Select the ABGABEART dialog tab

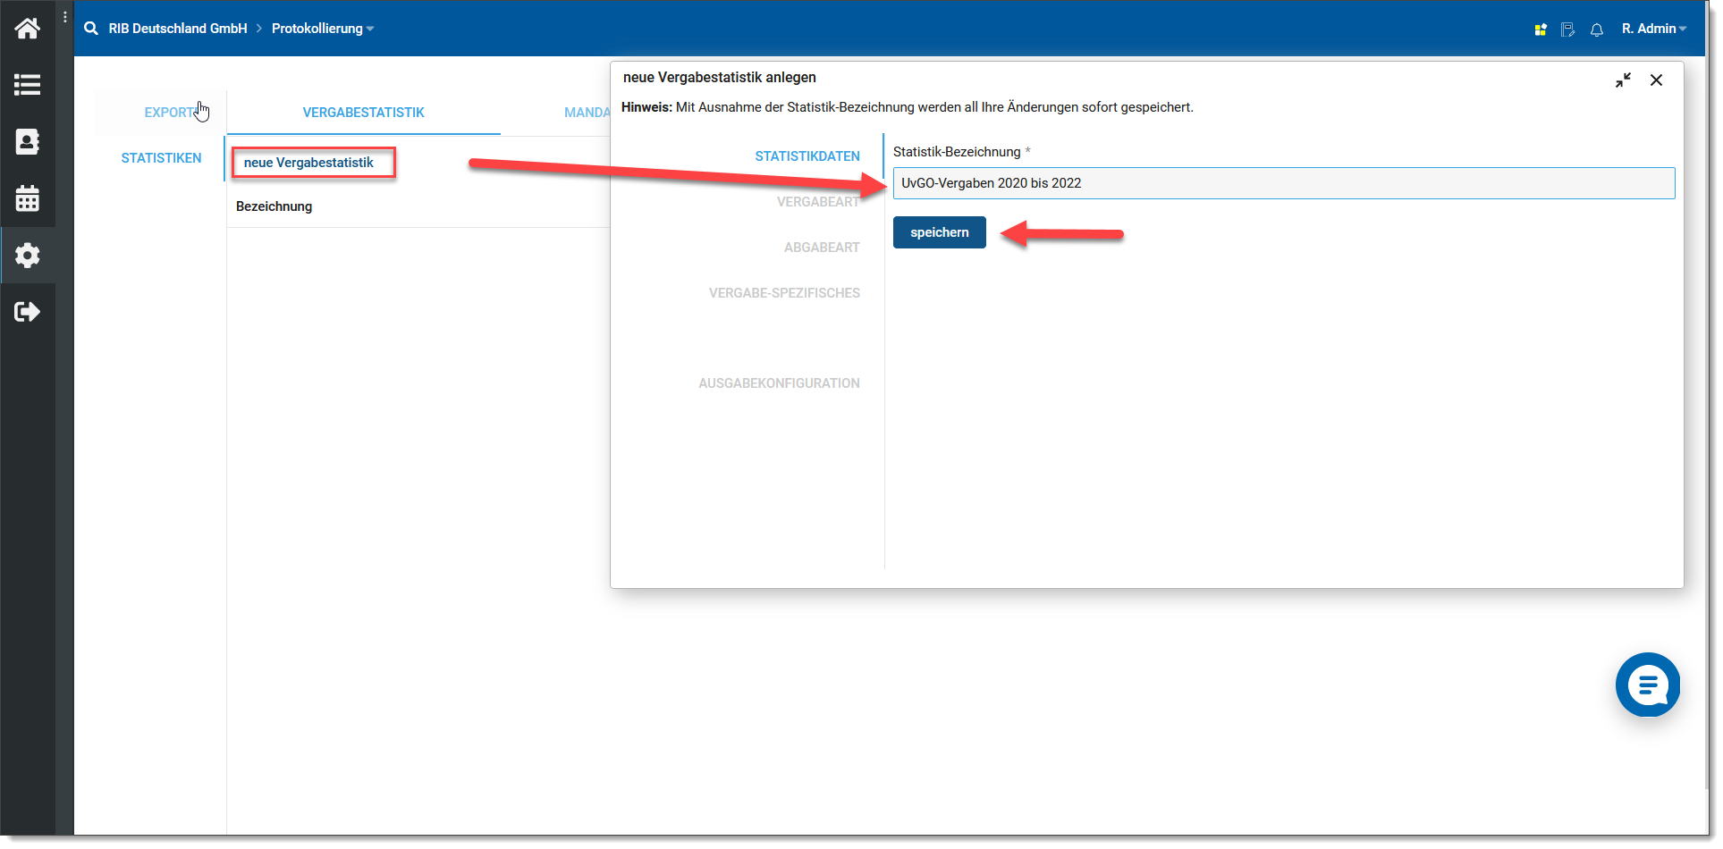point(821,248)
